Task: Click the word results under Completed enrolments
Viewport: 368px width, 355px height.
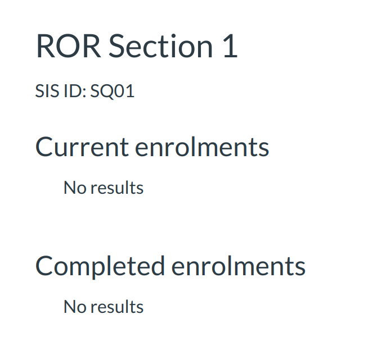Action: point(116,307)
